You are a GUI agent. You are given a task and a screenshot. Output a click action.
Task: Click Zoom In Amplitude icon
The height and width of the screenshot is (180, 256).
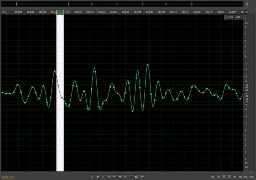(213, 176)
